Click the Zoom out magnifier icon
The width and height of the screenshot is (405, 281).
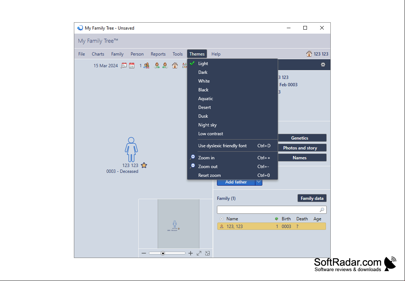point(192,166)
